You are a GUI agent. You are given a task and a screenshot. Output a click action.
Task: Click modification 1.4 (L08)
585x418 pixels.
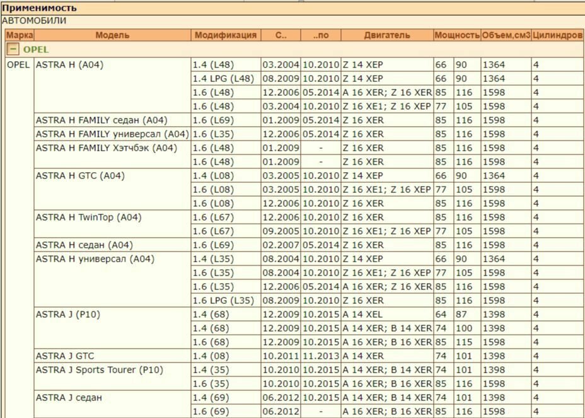(x=226, y=176)
